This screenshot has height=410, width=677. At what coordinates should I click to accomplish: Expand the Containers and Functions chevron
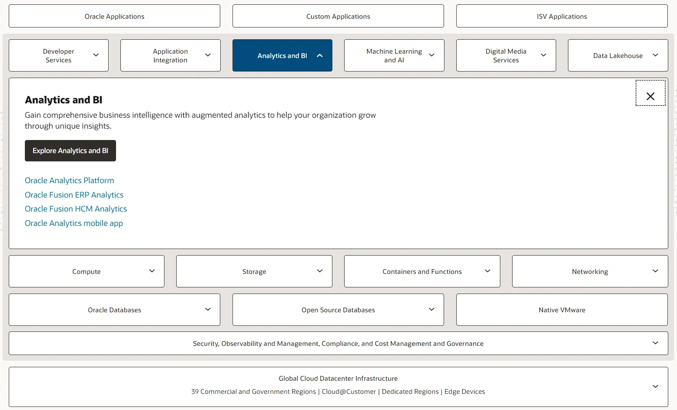pos(488,271)
